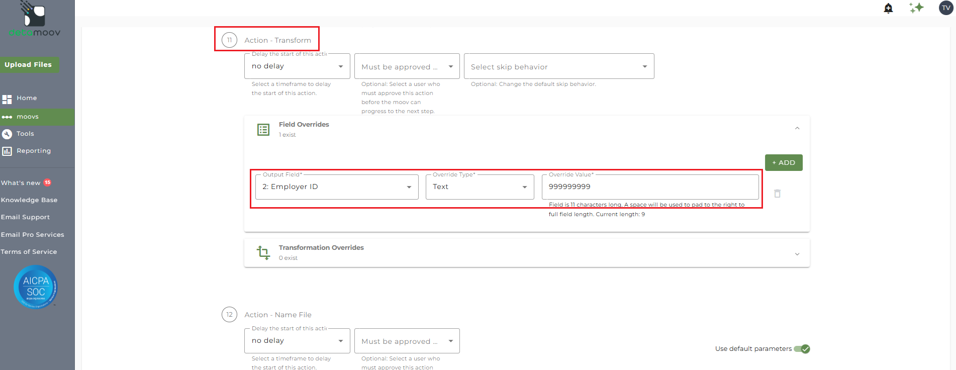
Task: Open the Output Field dropdown
Action: pos(337,187)
